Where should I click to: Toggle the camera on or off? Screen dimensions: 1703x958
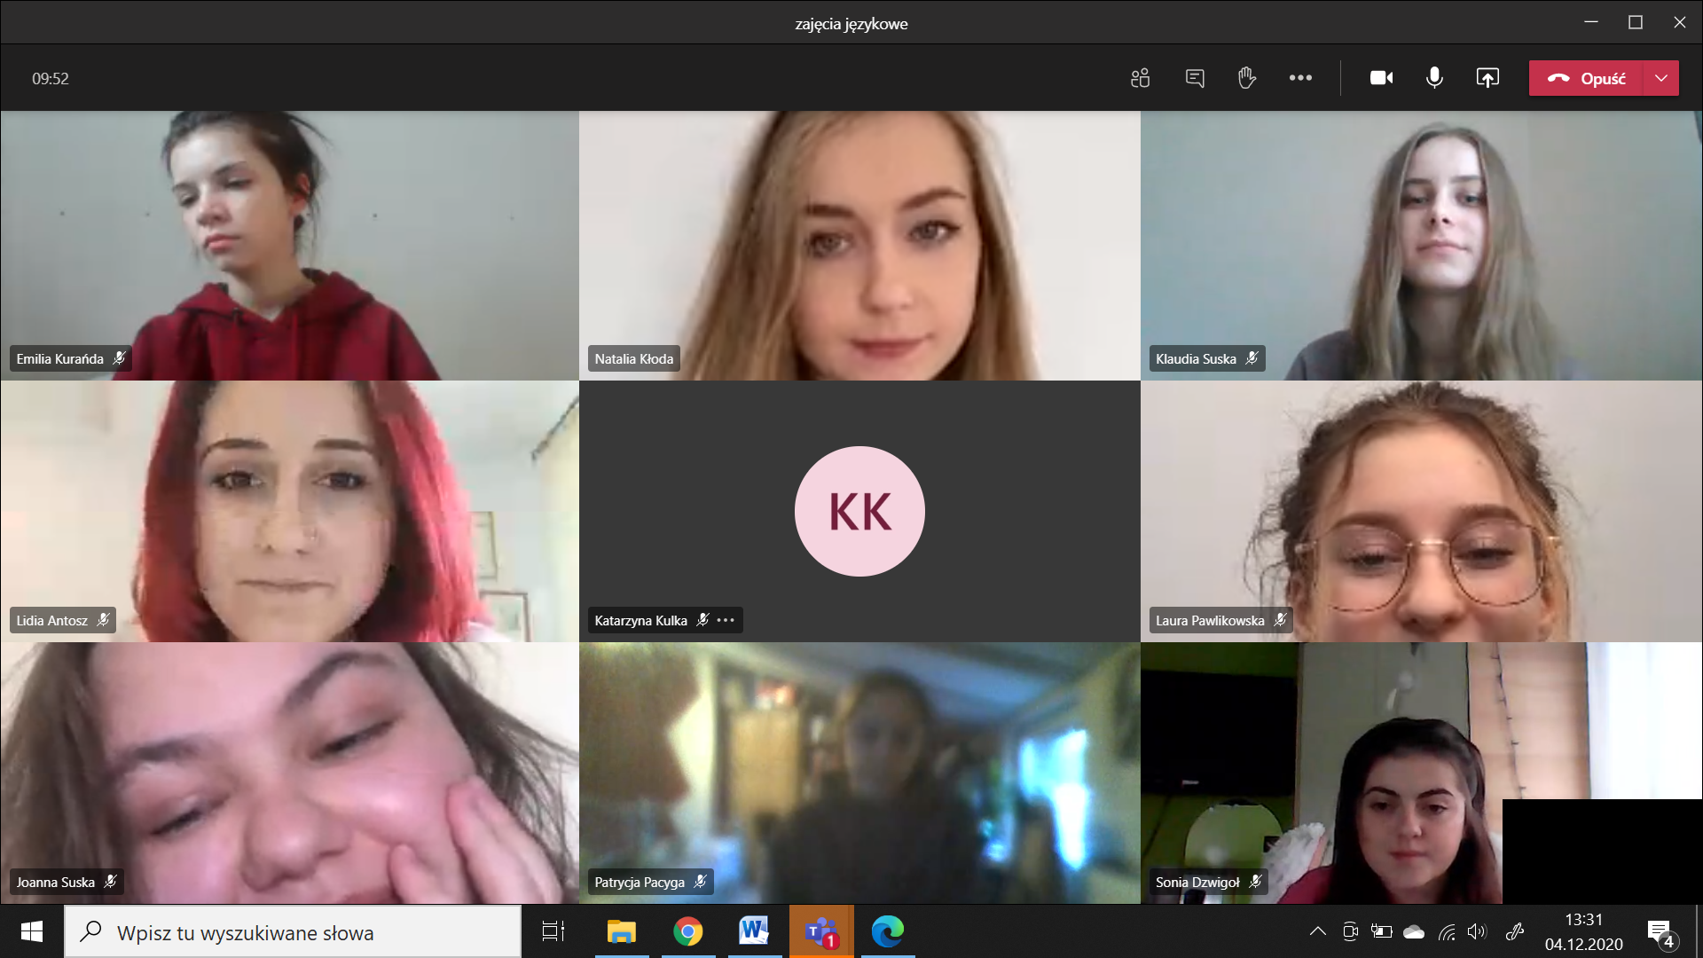pos(1381,78)
